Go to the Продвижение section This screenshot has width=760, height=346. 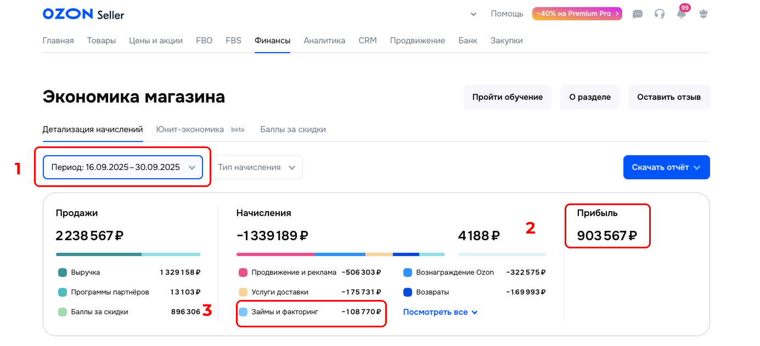pyautogui.click(x=417, y=41)
